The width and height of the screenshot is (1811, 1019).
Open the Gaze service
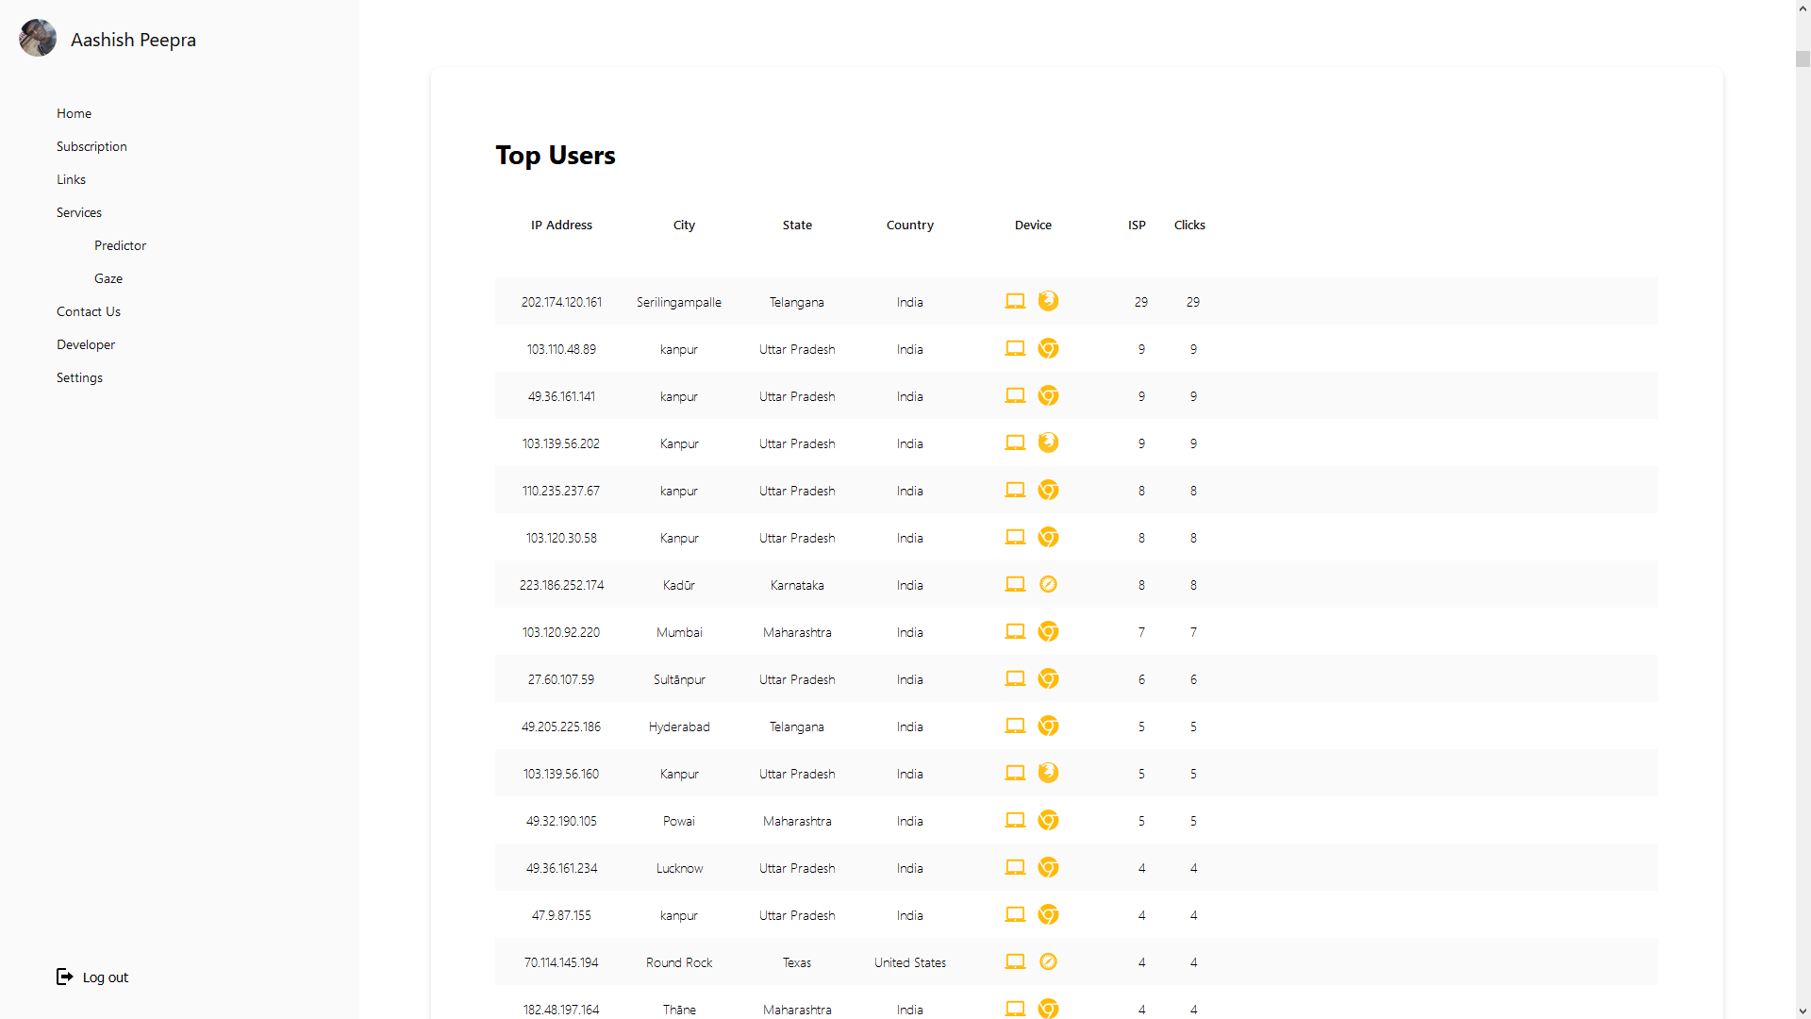click(x=108, y=278)
